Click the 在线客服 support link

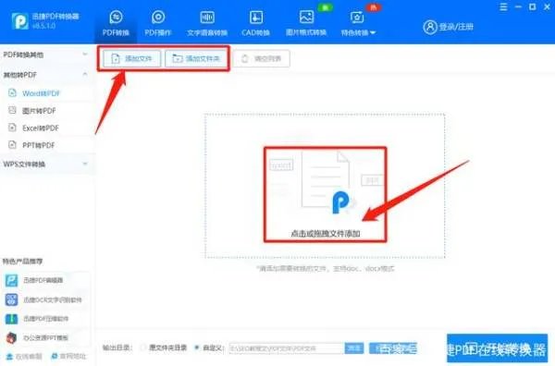(25, 357)
